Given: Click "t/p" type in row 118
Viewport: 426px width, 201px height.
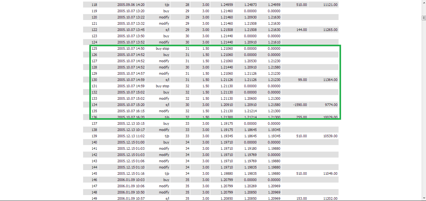Looking at the screenshot, I should point(167,5).
